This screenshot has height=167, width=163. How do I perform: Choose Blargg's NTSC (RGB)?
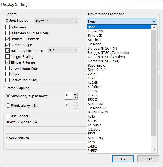(119, 61)
